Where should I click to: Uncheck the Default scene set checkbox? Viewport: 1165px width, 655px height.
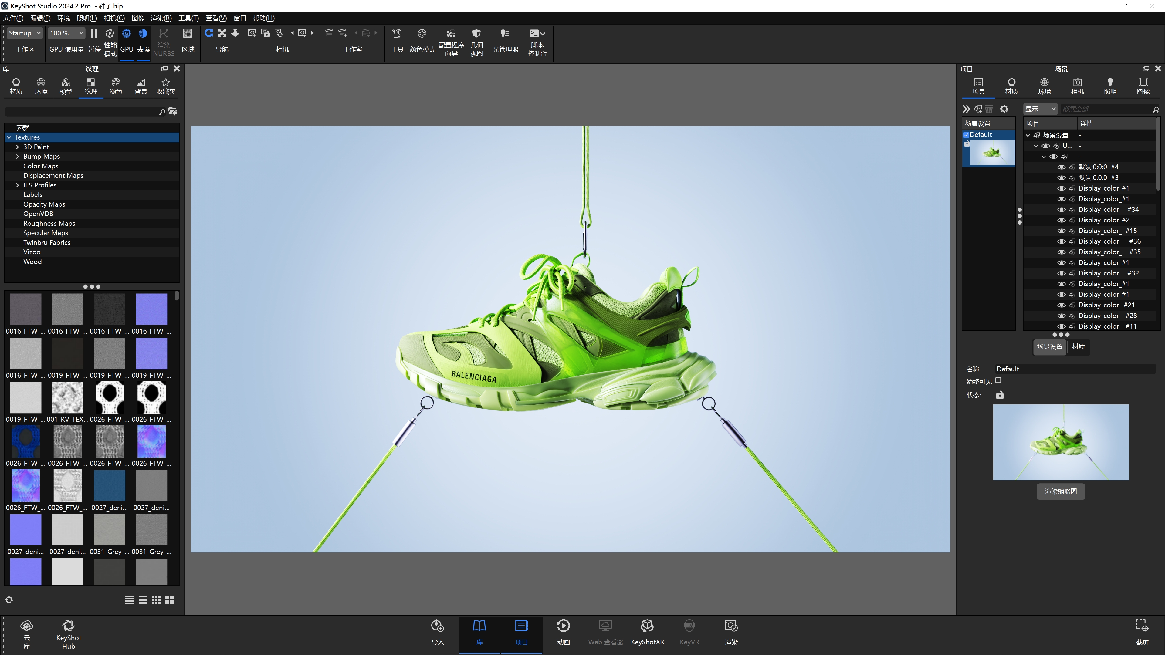967,135
